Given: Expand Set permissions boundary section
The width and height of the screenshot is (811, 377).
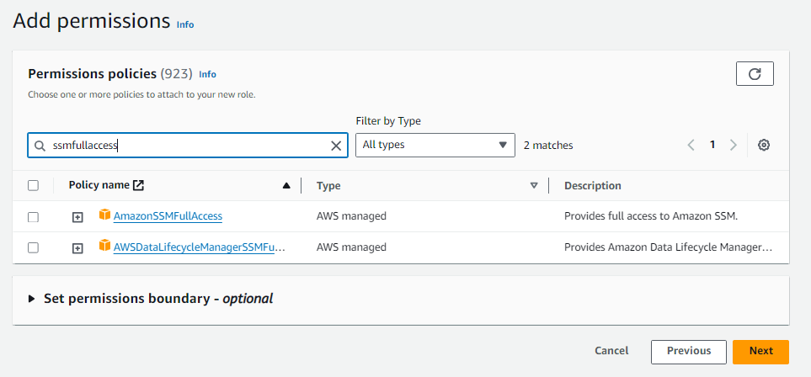Looking at the screenshot, I should point(31,299).
